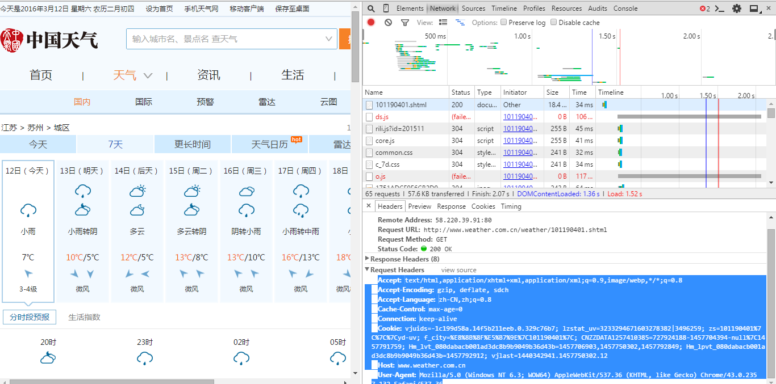Click the 设为首页 link
Viewport: 776px width, 384px height.
point(160,9)
